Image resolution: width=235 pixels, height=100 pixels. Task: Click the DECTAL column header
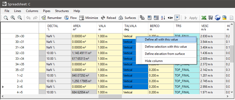(x=58, y=28)
